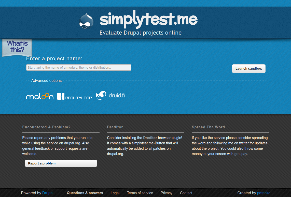Open Questions & answers footer item

click(x=85, y=193)
